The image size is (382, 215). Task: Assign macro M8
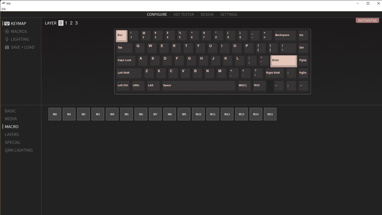(170, 114)
